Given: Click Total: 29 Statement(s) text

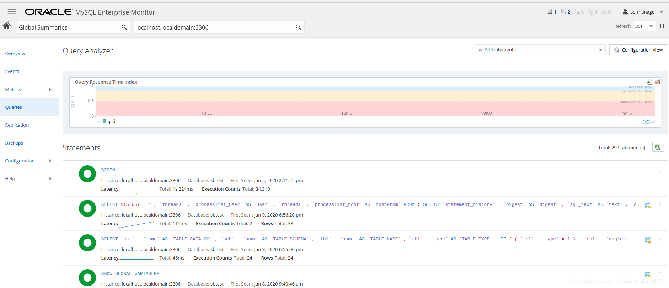Looking at the screenshot, I should (x=622, y=148).
